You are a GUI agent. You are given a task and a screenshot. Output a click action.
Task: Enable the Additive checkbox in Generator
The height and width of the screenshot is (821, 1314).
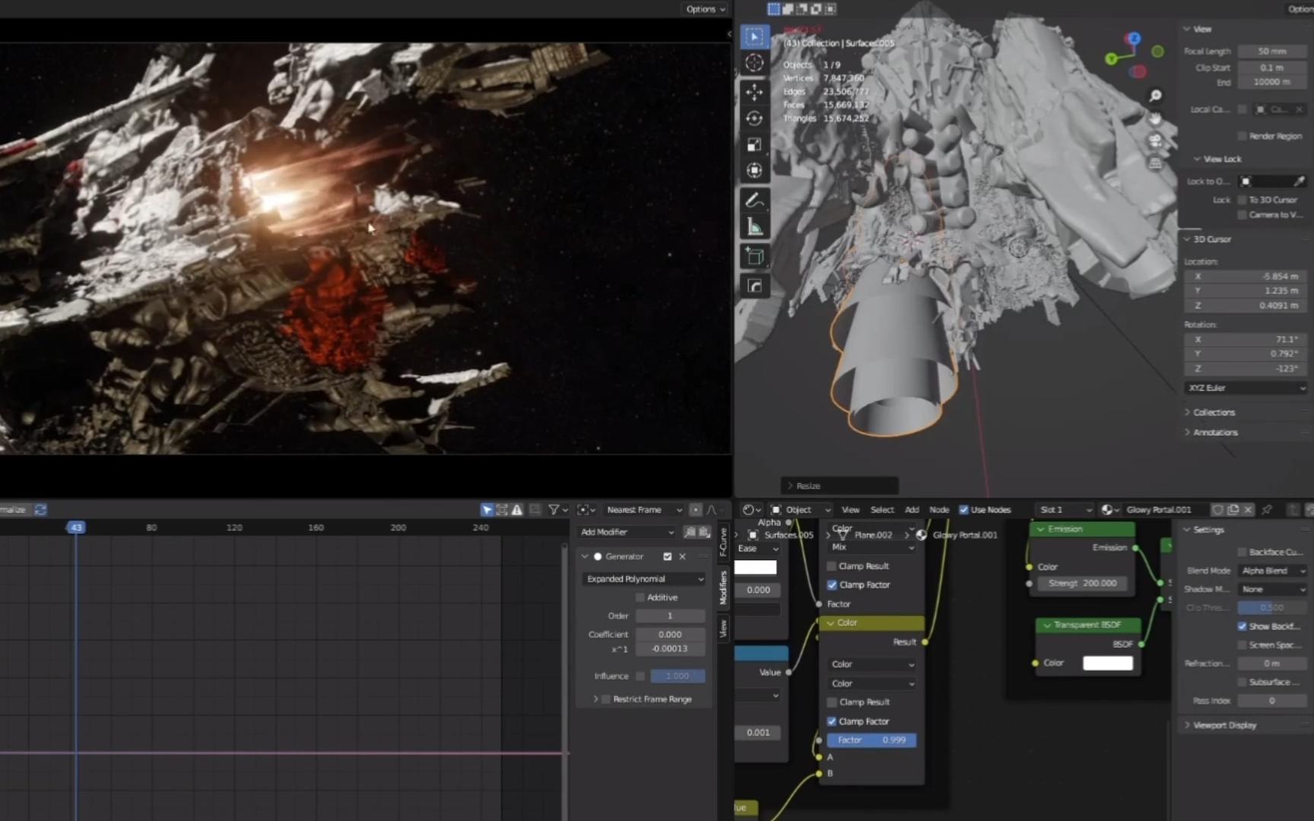(x=640, y=598)
